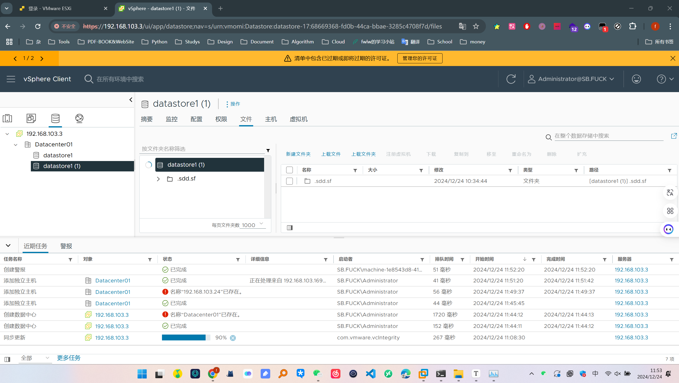
Task: Open the Administrator@SB.FUCK user dropdown
Action: (571, 79)
